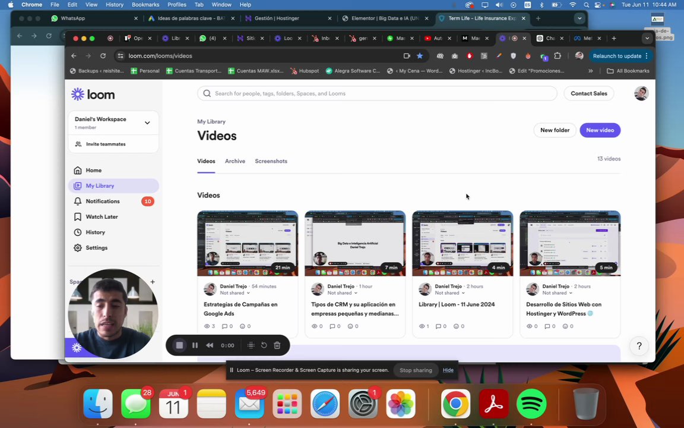Reload the loom.com page
The height and width of the screenshot is (428, 684).
(103, 56)
